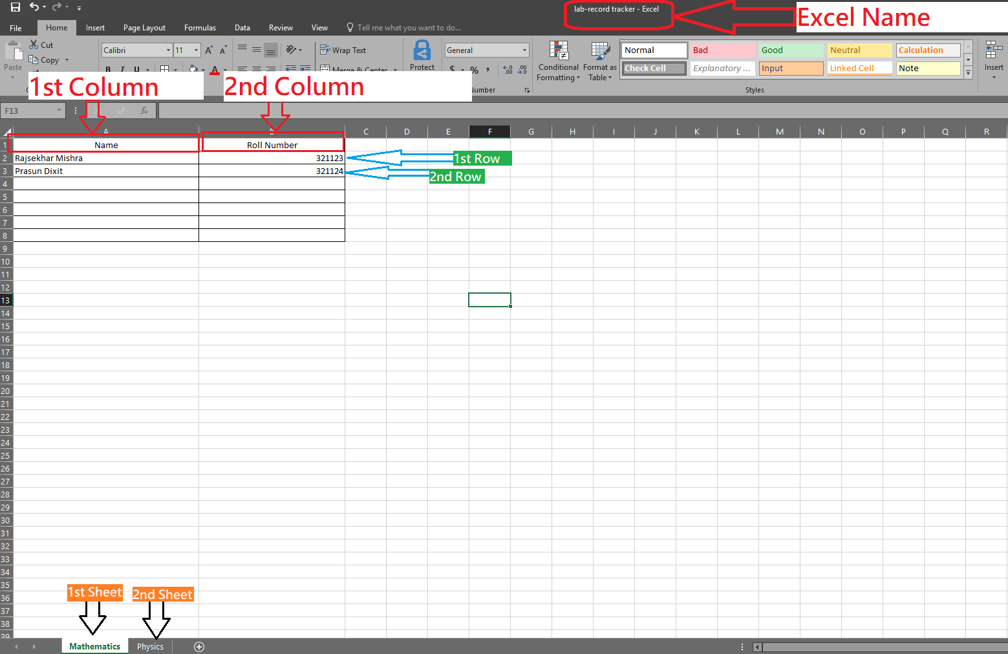Toggle bottom align button in alignment group
Image resolution: width=1008 pixels, height=654 pixels.
tap(271, 50)
